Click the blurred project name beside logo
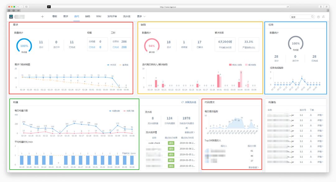This screenshot has height=182, width=336. 19,16
